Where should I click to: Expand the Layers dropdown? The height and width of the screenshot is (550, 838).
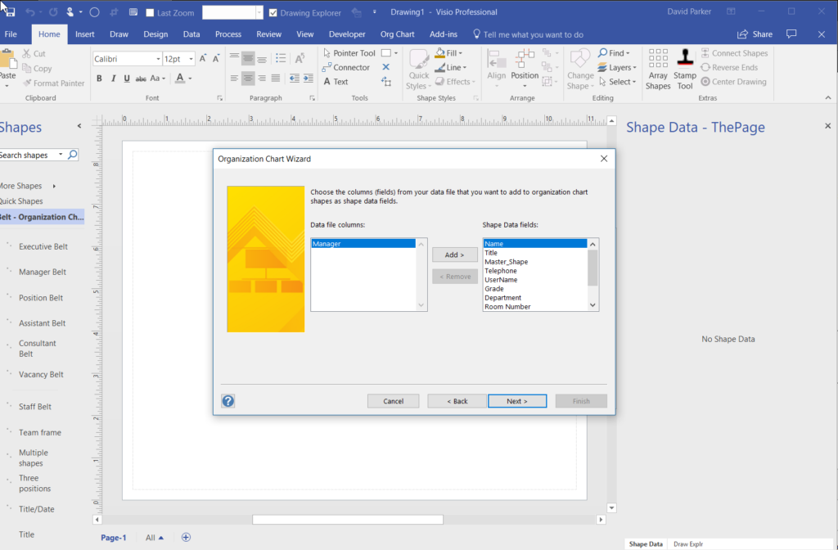(x=618, y=67)
